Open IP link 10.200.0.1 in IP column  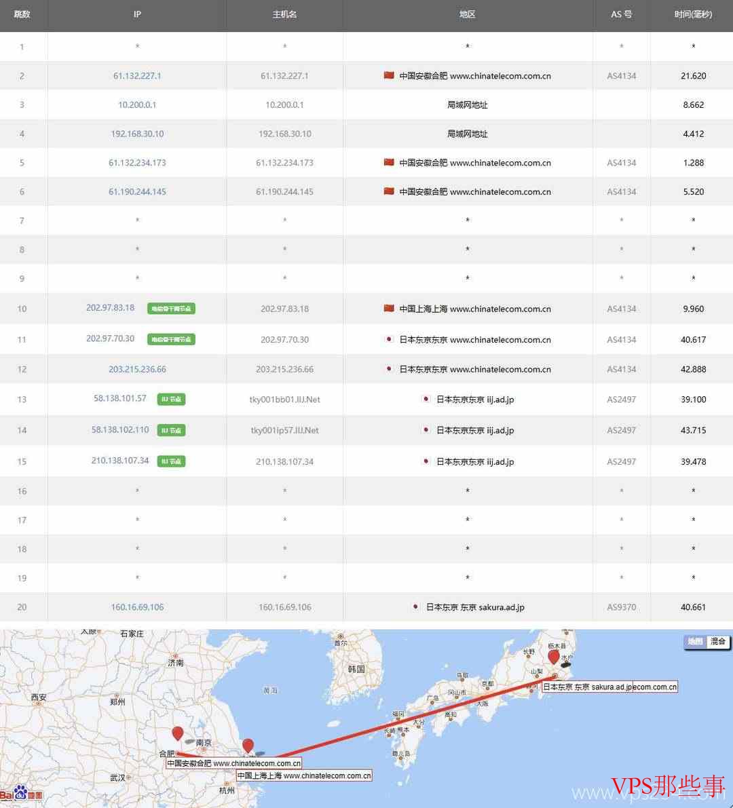click(137, 104)
